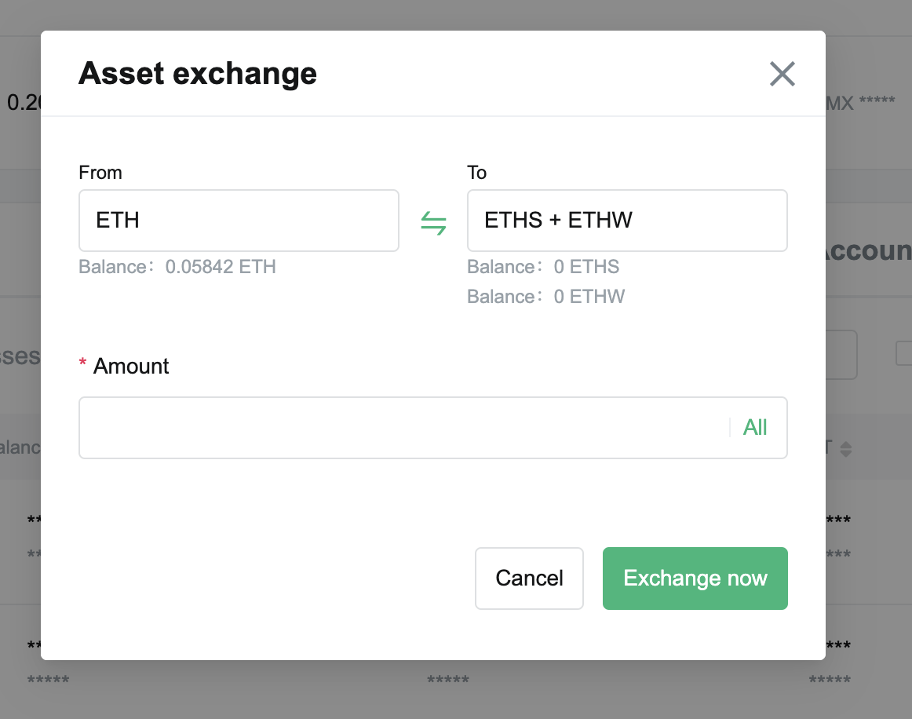This screenshot has height=719, width=912.
Task: Toggle the column sort arrows behind the dialog
Action: click(846, 448)
